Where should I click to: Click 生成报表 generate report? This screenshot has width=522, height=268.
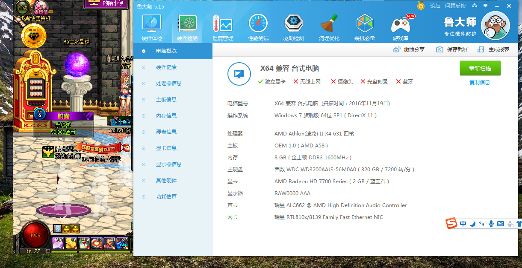493,49
